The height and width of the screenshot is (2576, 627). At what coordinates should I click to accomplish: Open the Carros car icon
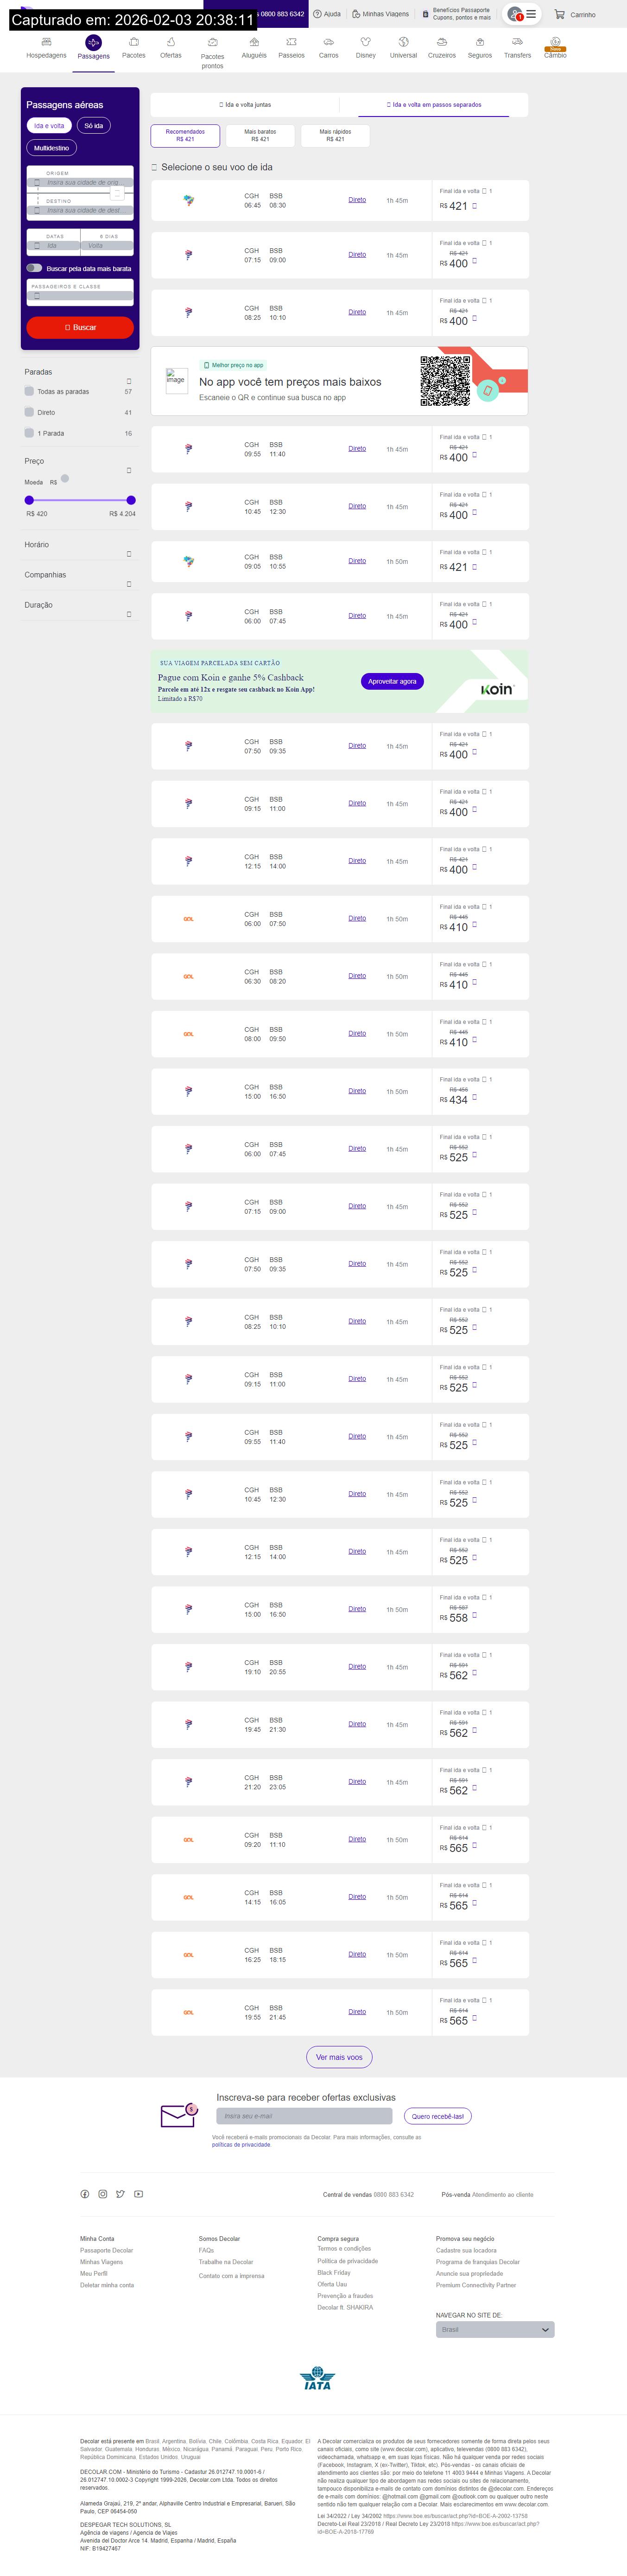point(329,42)
